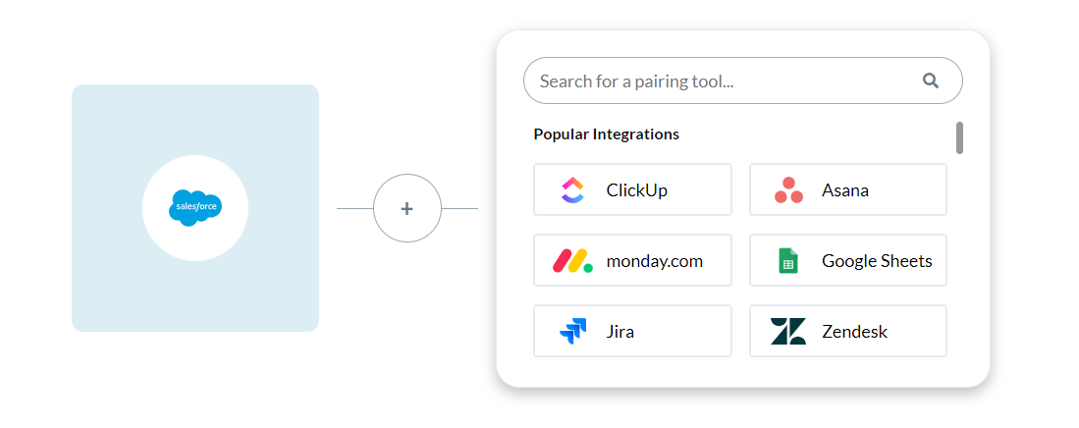Click the Asana three-dot logo
The image size is (1079, 428).
tap(788, 189)
